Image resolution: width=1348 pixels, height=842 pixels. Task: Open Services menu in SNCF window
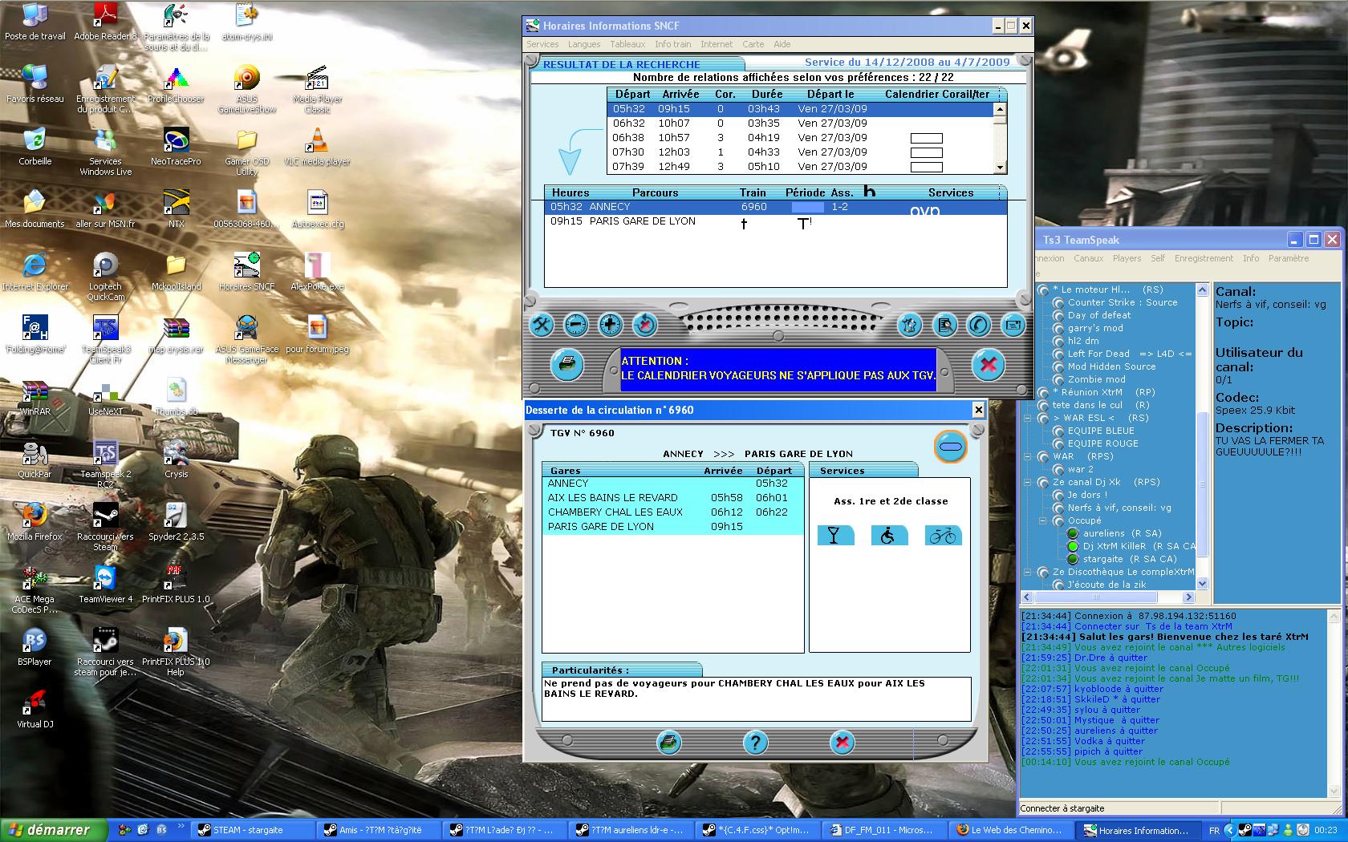542,44
